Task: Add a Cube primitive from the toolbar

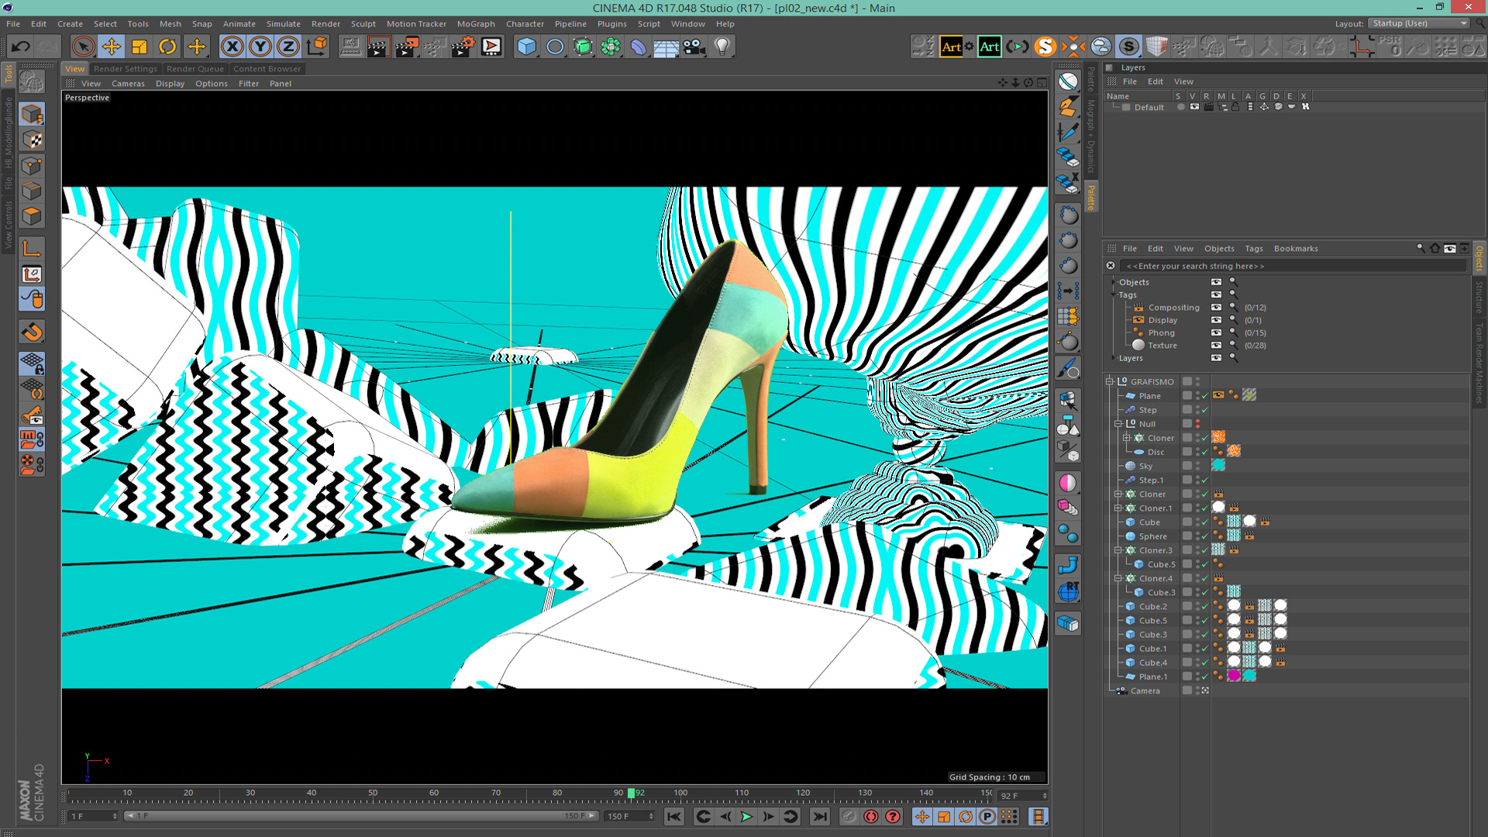Action: click(x=527, y=46)
